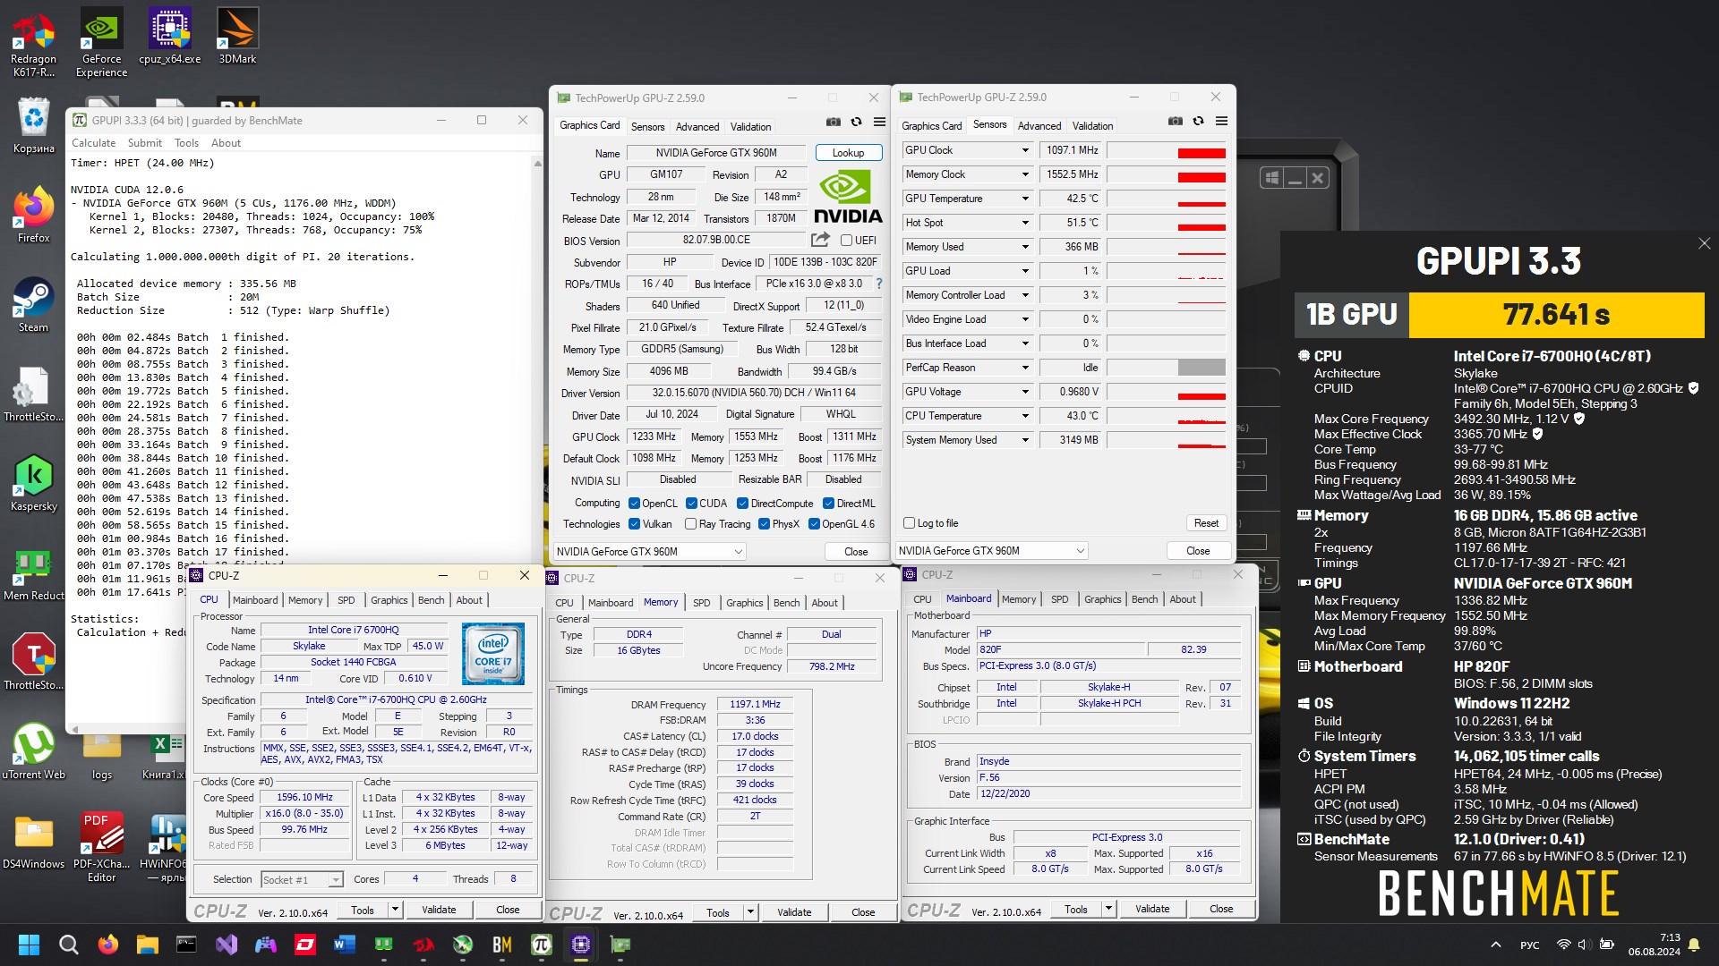Toggle DirectML checkbox in GPU-Z

828,504
